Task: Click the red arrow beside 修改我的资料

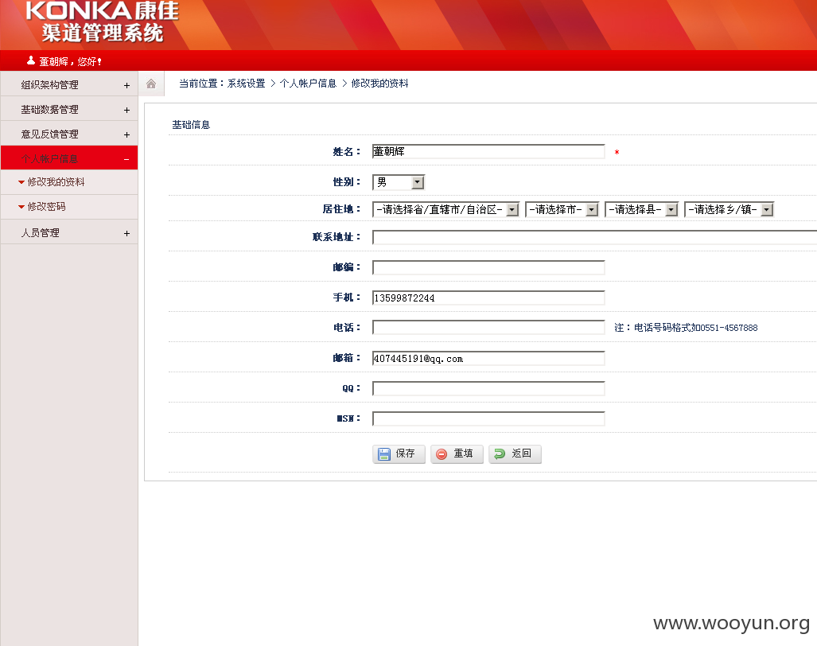Action: coord(21,182)
